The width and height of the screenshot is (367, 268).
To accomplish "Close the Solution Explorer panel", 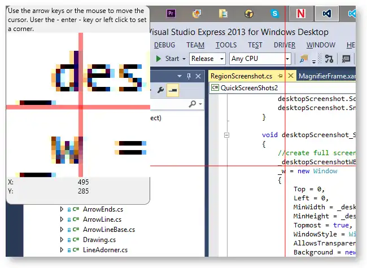I will (198, 76).
